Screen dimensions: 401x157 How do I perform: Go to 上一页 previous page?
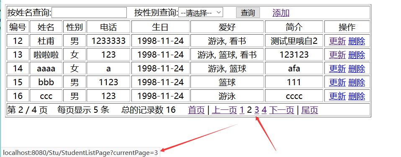pyautogui.click(x=224, y=110)
